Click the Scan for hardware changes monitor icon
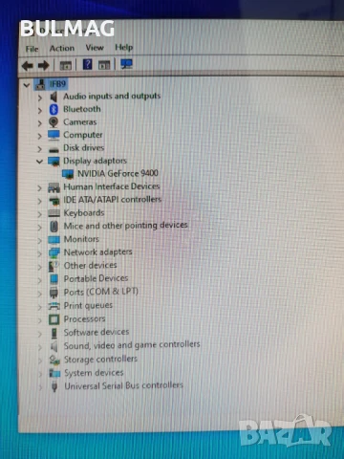 point(126,64)
